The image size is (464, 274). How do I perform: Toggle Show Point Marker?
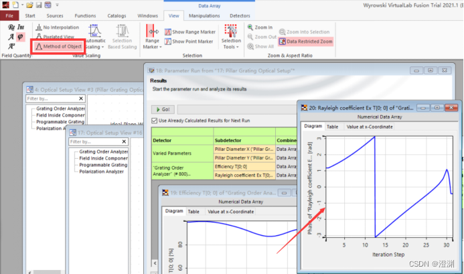(x=189, y=42)
